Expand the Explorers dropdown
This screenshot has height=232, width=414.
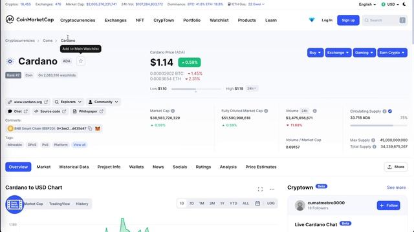pyautogui.click(x=68, y=102)
